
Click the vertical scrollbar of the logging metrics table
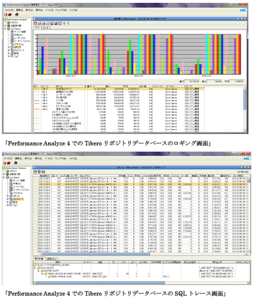pyautogui.click(x=245, y=110)
